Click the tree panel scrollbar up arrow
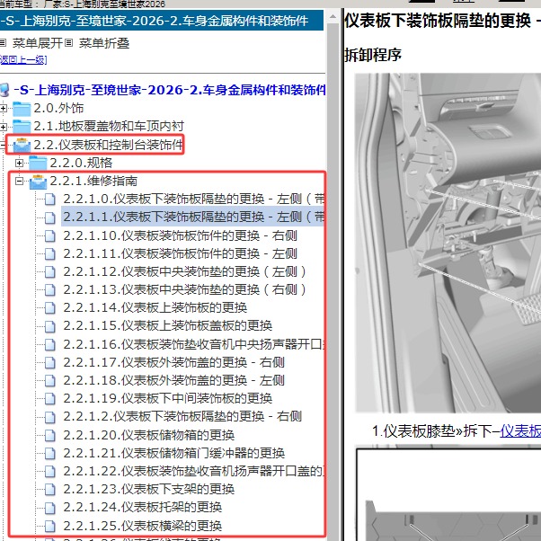Screen dimensions: 541x541 click(333, 16)
